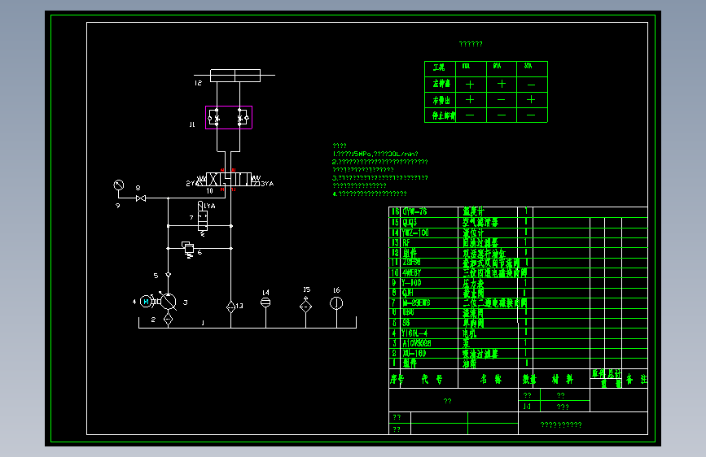Click the check valve symbol labeled 5
The width and height of the screenshot is (706, 457).
[x=168, y=274]
